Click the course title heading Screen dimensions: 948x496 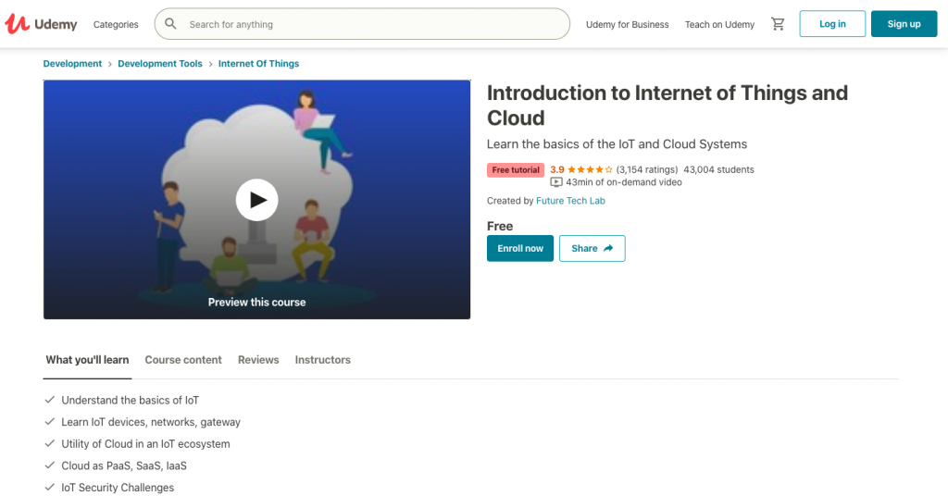pyautogui.click(x=667, y=105)
